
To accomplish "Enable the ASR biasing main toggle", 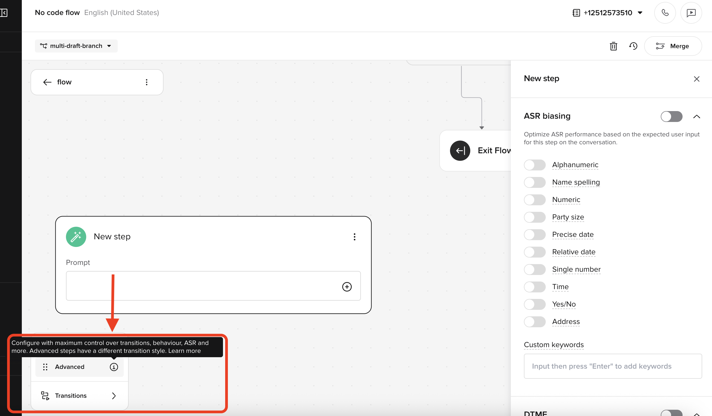I will (671, 116).
